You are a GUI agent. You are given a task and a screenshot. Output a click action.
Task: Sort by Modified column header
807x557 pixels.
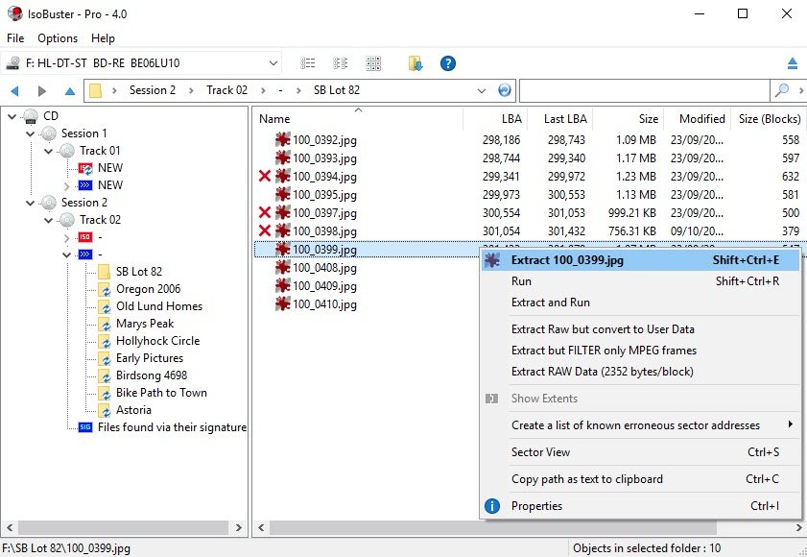point(698,119)
